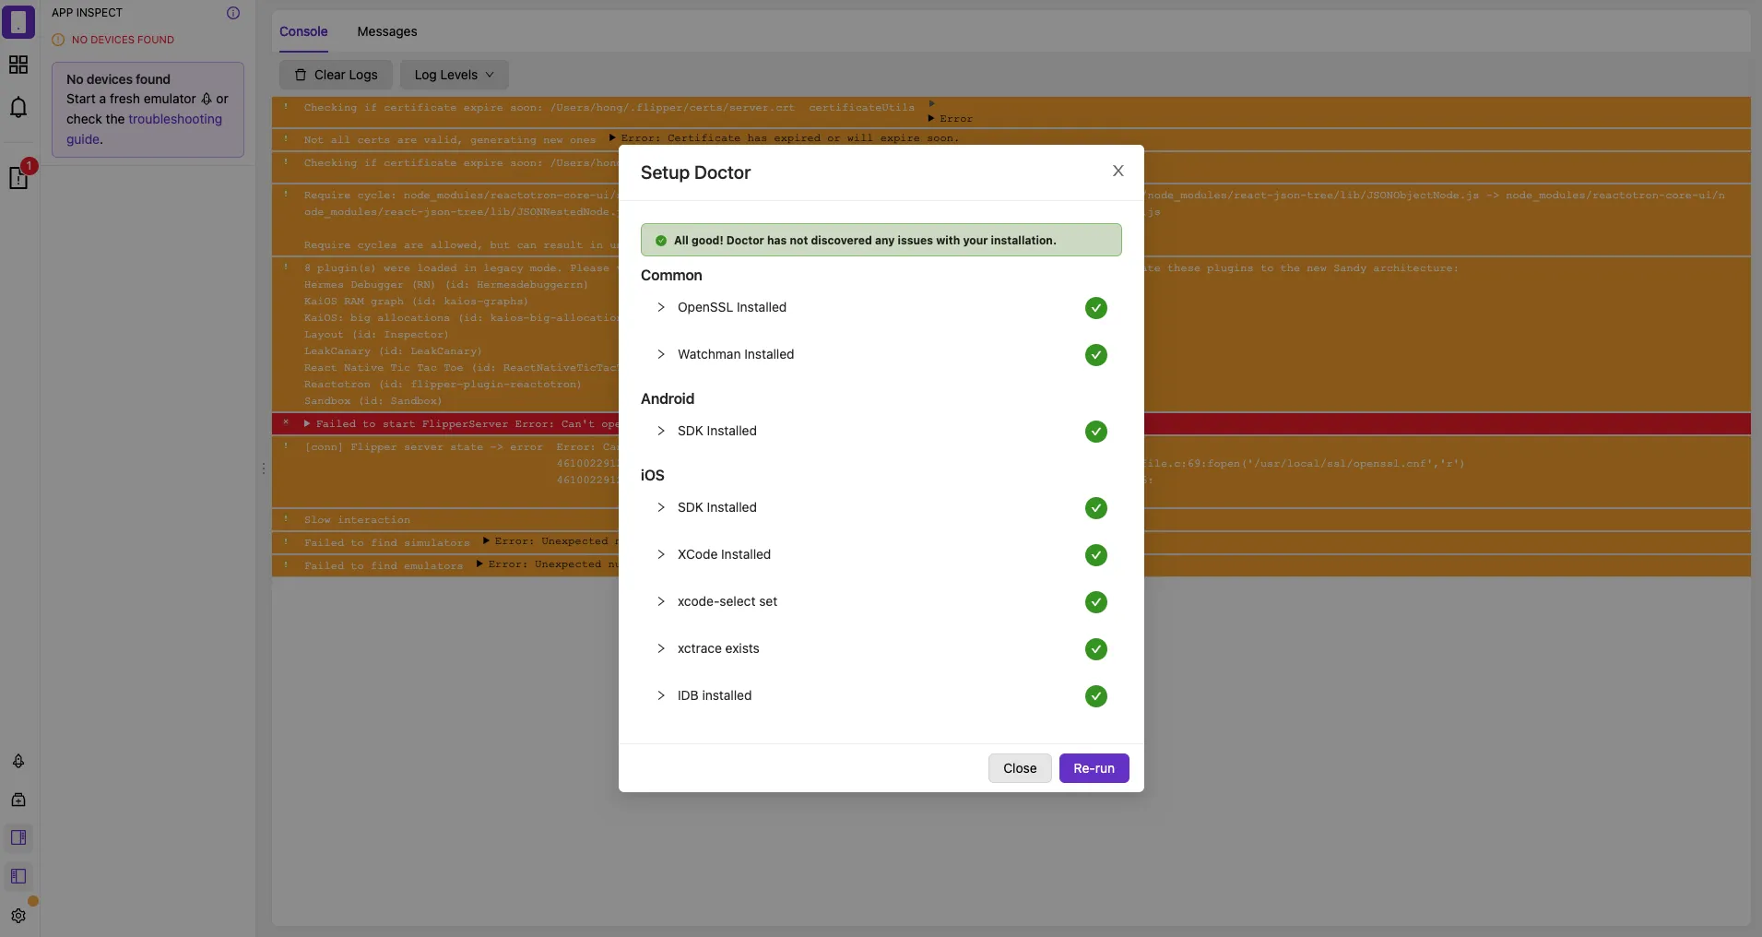Expand the xctrace exists item
This screenshot has height=937, width=1762.
click(661, 648)
